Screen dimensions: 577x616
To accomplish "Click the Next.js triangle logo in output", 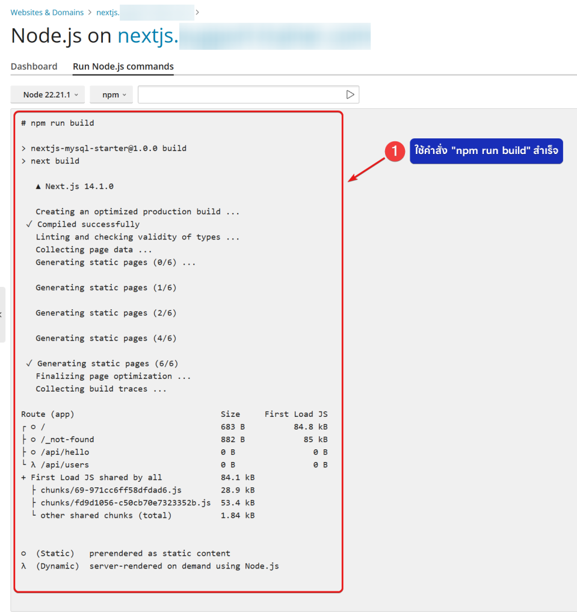I will pyautogui.click(x=39, y=186).
